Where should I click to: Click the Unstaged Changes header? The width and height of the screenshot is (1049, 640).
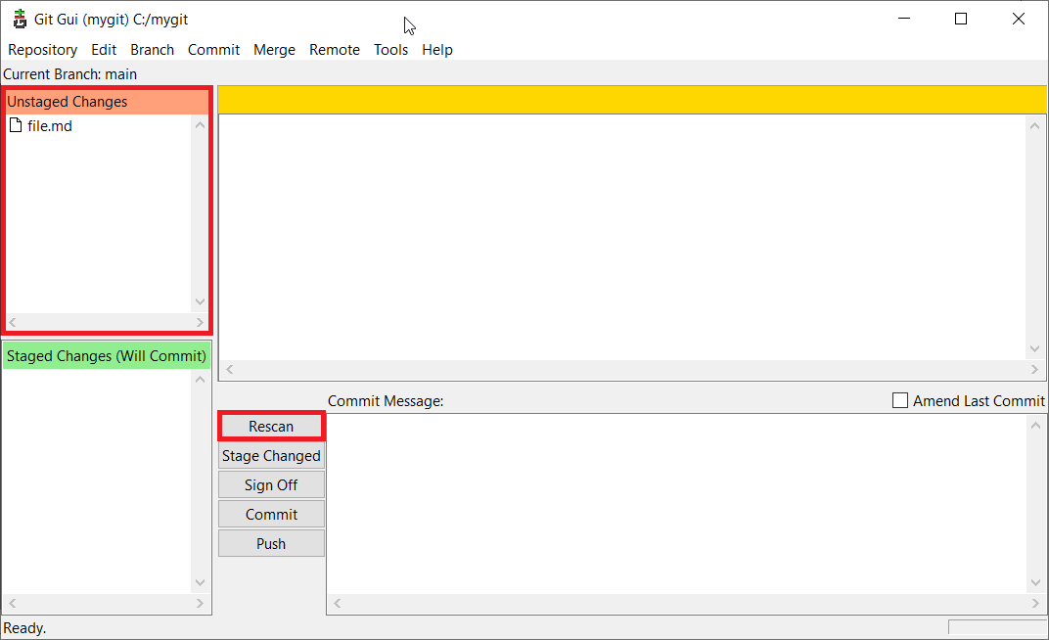[107, 102]
